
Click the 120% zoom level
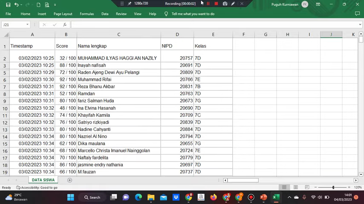[358, 187]
